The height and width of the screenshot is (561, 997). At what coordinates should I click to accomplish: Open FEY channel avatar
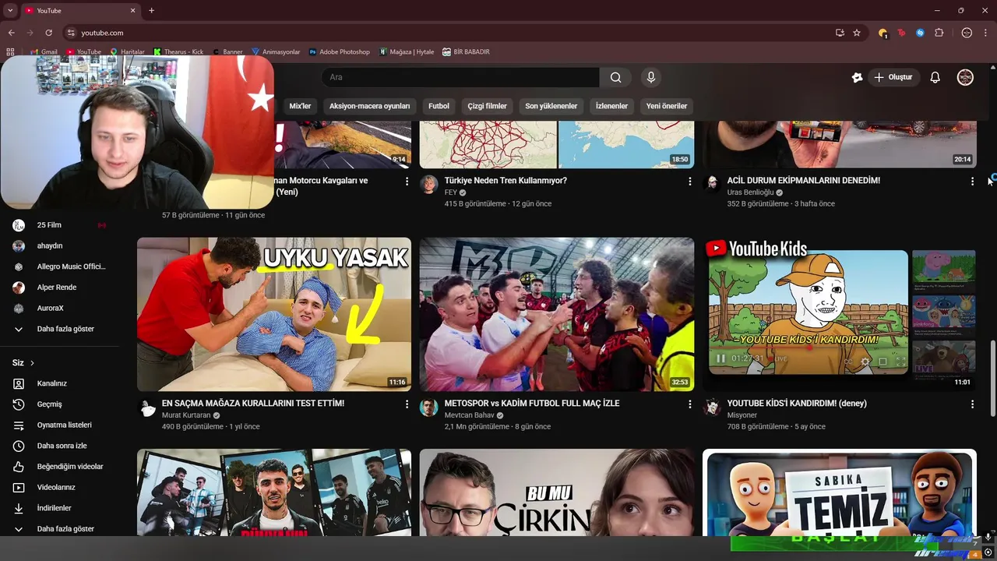click(429, 184)
